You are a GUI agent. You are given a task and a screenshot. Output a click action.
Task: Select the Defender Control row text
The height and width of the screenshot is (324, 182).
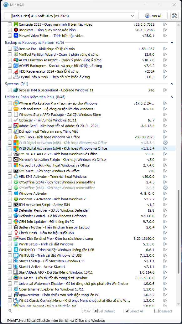(x=53, y=216)
